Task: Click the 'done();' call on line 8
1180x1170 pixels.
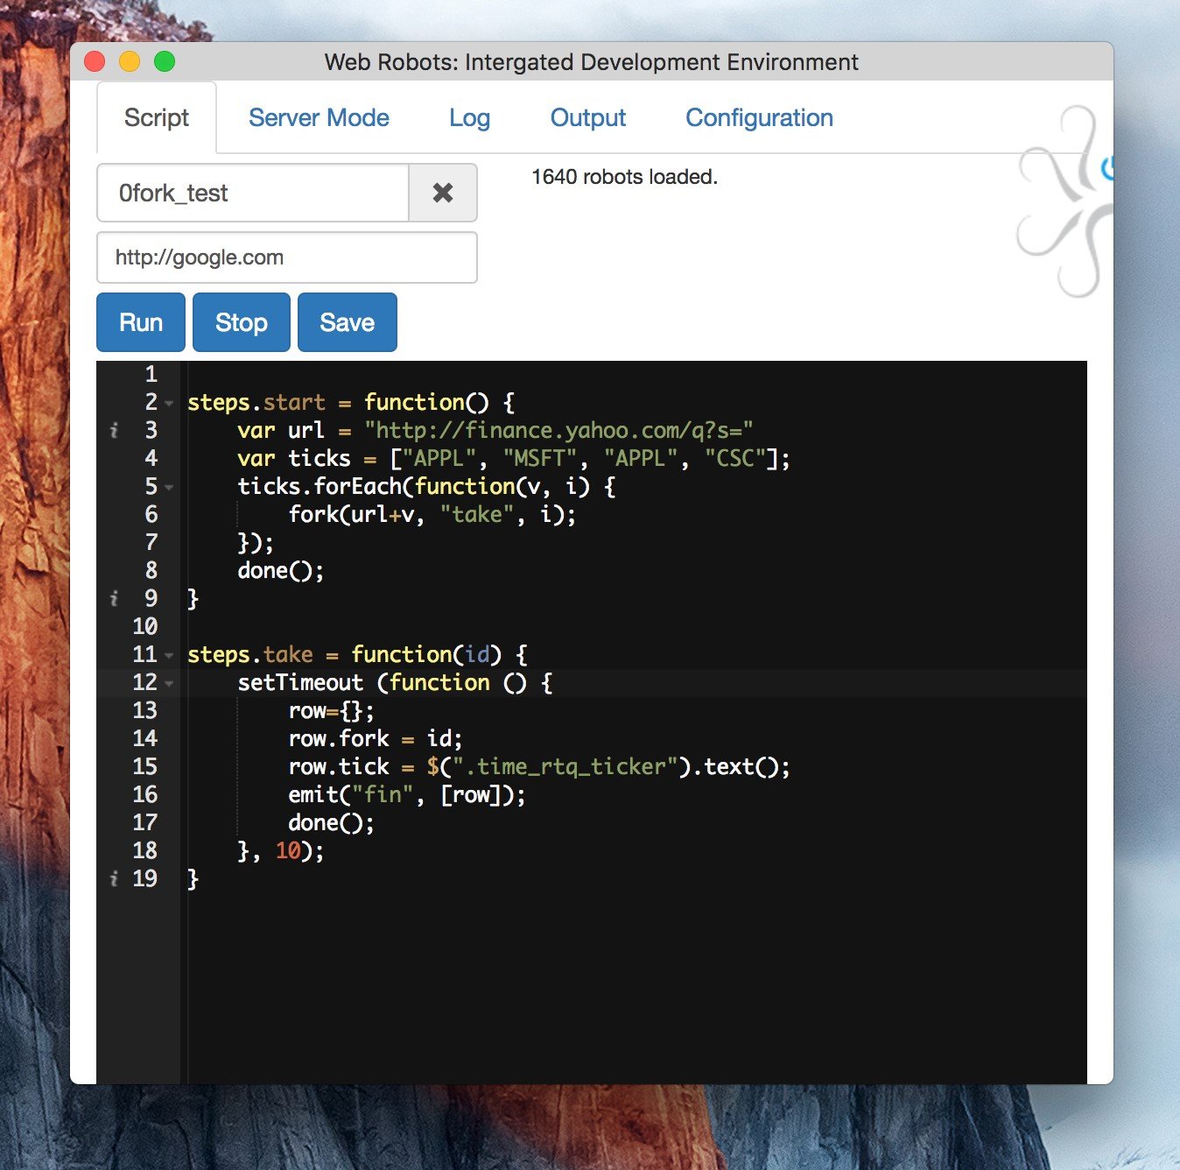Action: click(281, 570)
